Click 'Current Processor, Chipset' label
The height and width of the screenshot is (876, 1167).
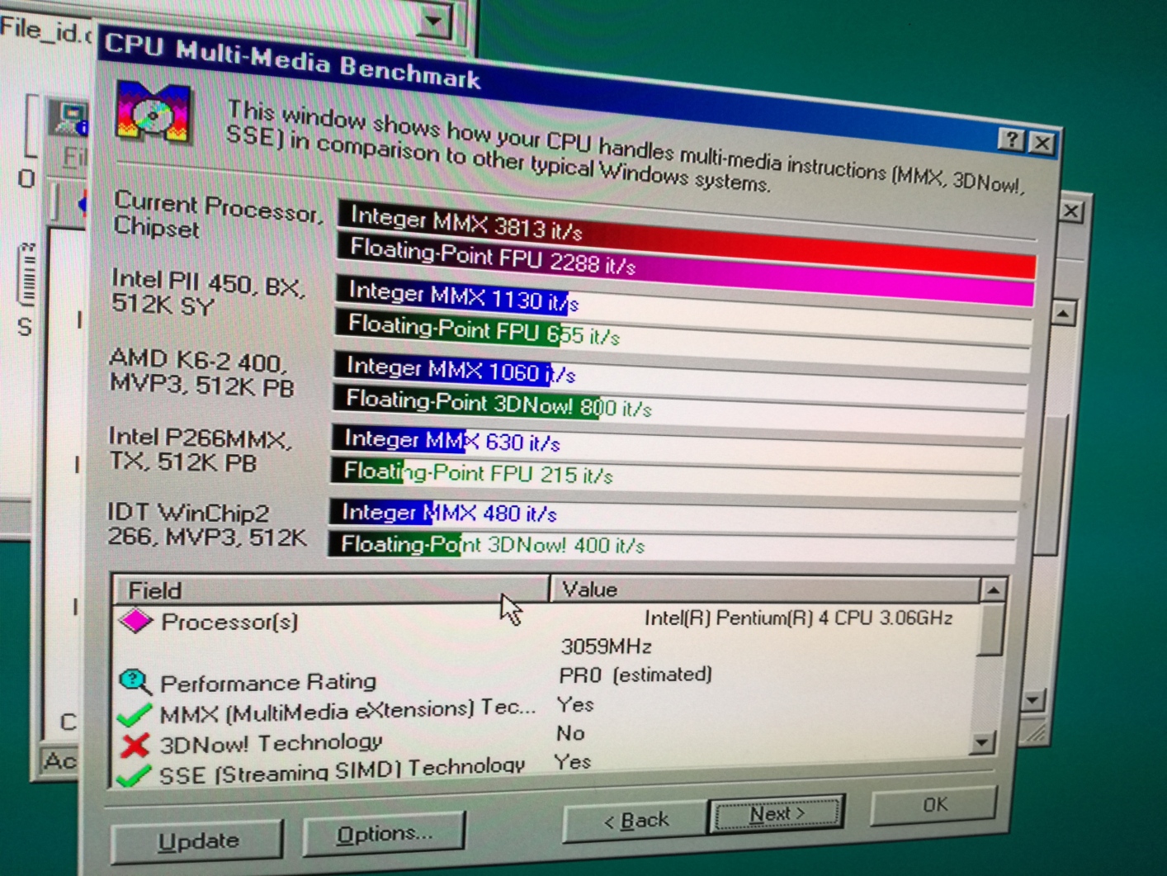tap(219, 214)
